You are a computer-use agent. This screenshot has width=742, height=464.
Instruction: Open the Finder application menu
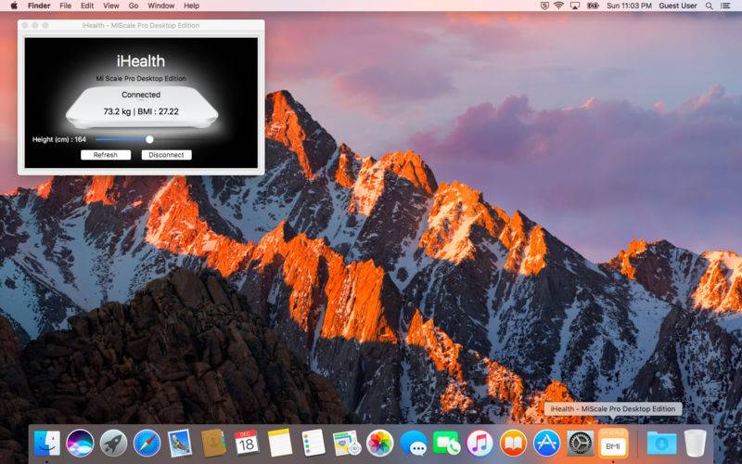point(39,6)
